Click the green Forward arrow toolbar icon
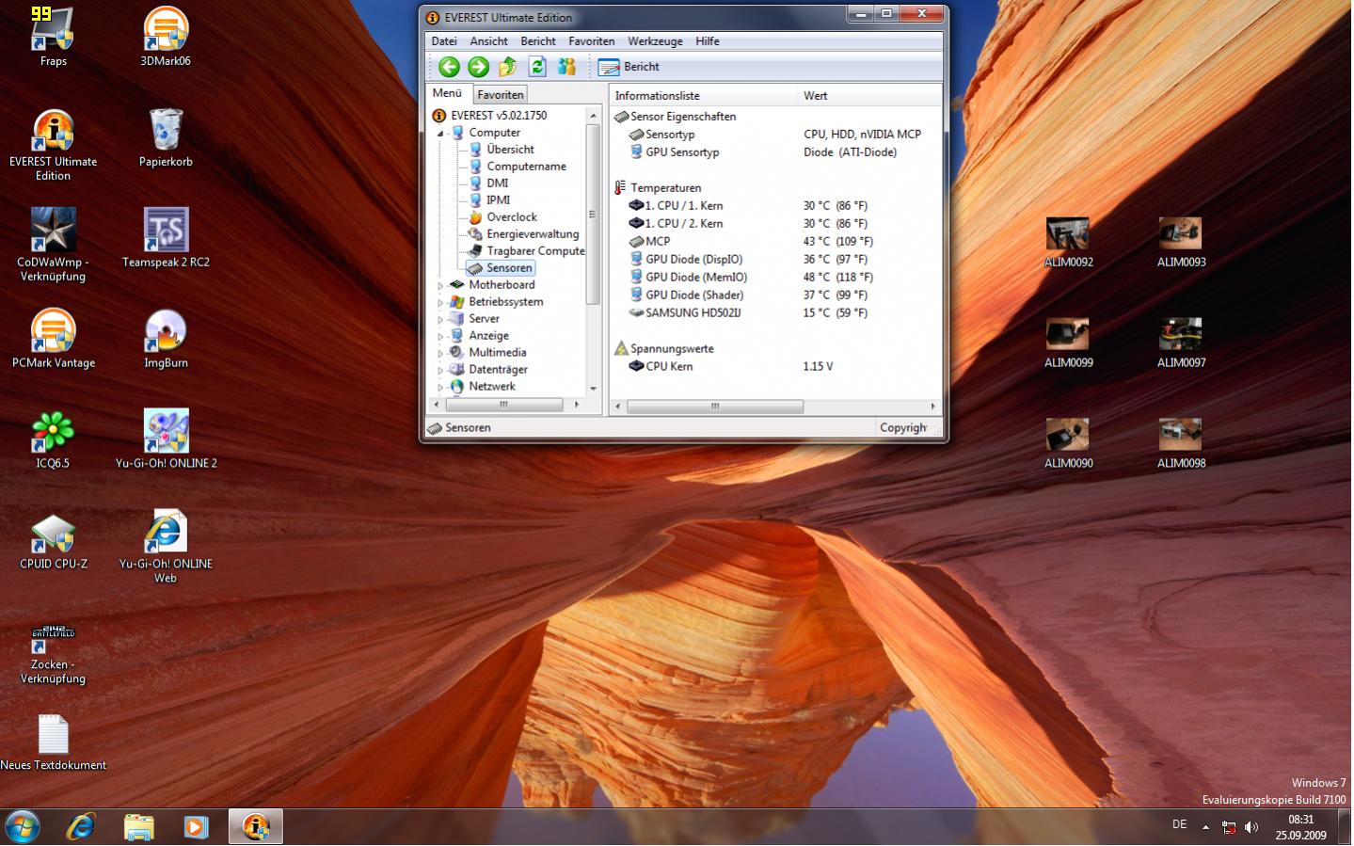 tap(478, 67)
